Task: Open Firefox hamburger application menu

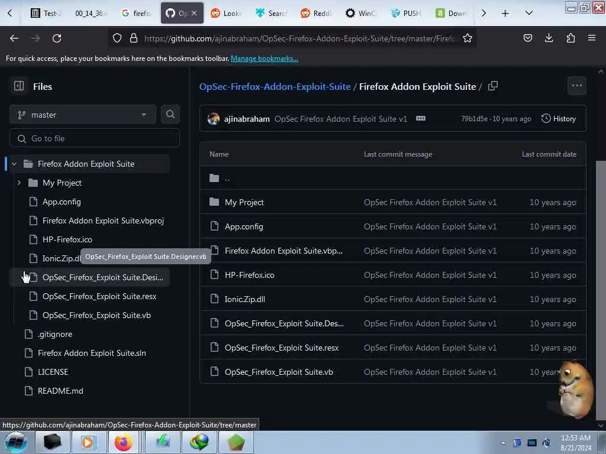Action: coord(591,38)
